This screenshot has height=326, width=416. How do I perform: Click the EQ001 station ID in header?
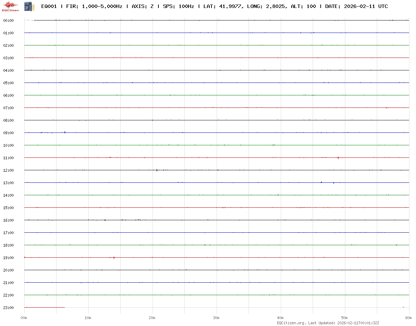point(49,6)
